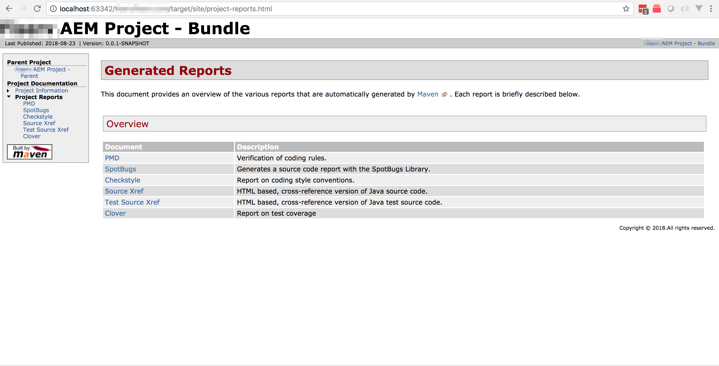This screenshot has height=366, width=719.
Task: Click the Version 0.0.1-SNAPSHOT text
Action: click(x=116, y=43)
